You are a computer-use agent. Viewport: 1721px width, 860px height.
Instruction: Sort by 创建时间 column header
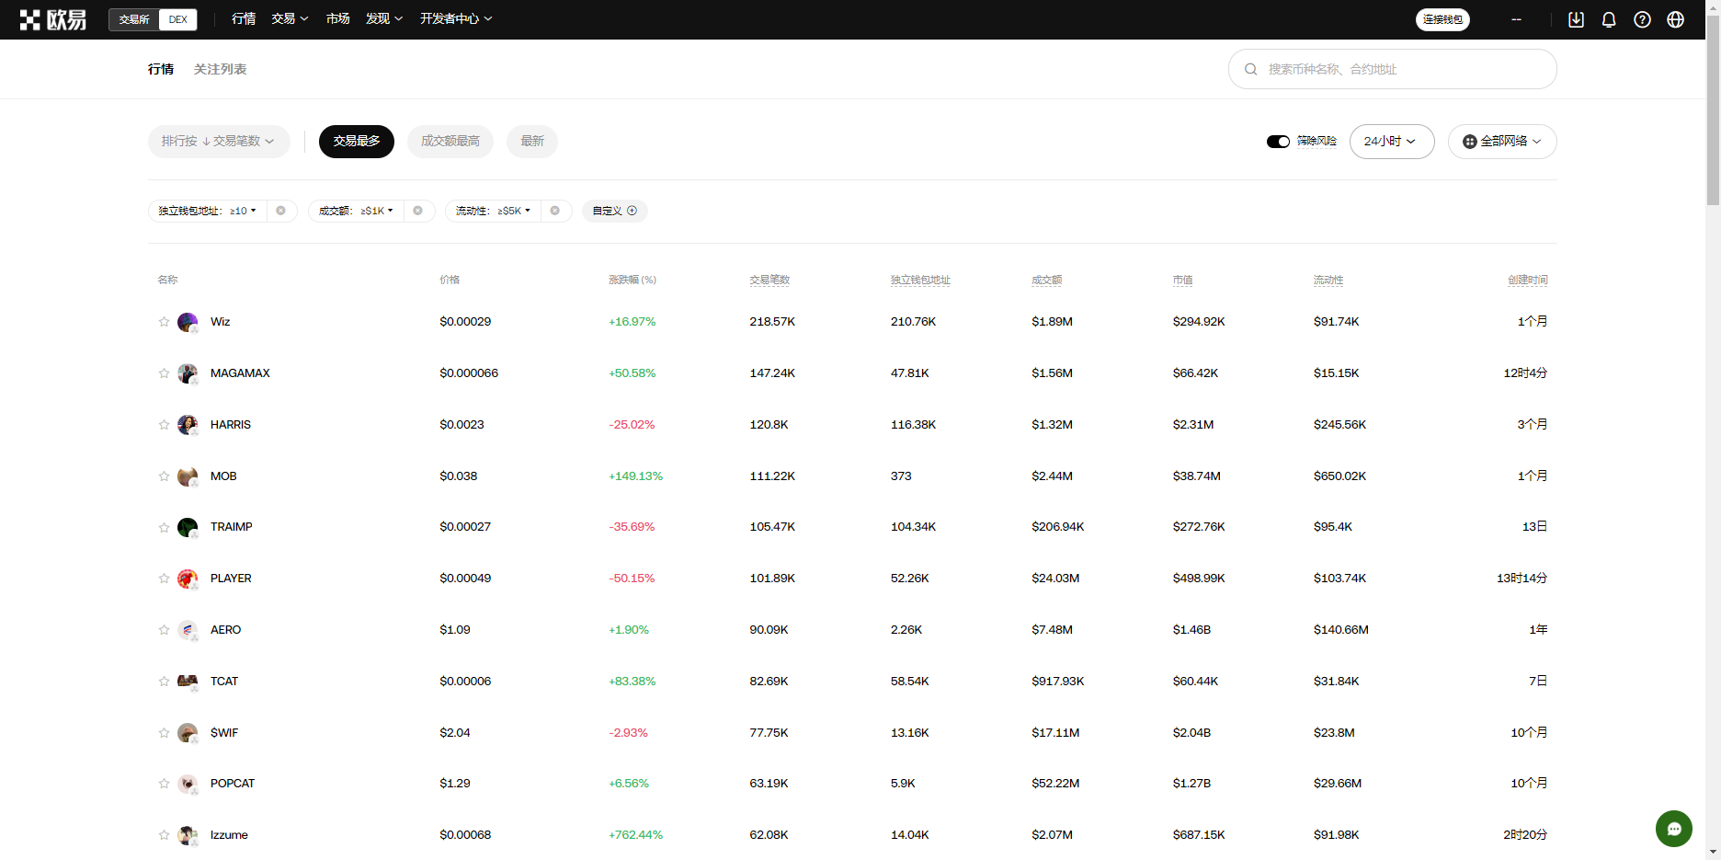(1528, 280)
